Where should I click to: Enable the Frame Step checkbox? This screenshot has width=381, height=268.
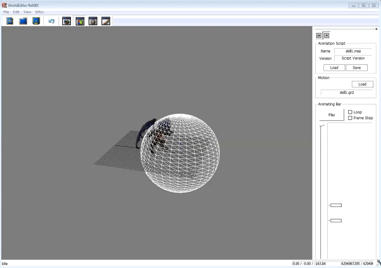(x=350, y=118)
